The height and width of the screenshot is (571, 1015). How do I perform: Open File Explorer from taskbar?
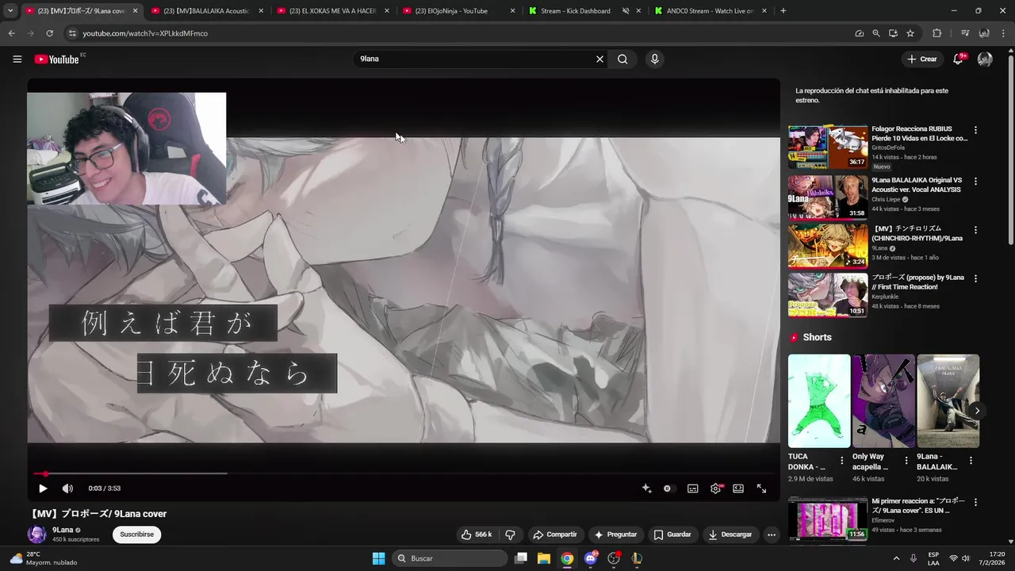click(x=544, y=558)
